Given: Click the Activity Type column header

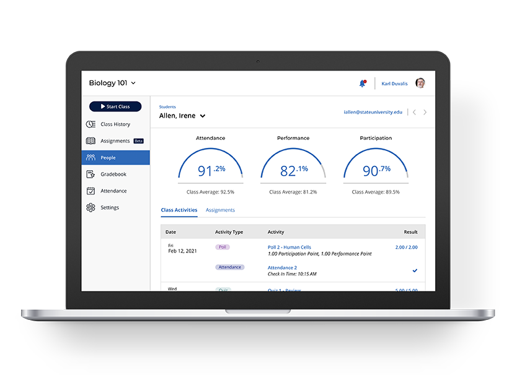Looking at the screenshot, I should [229, 232].
